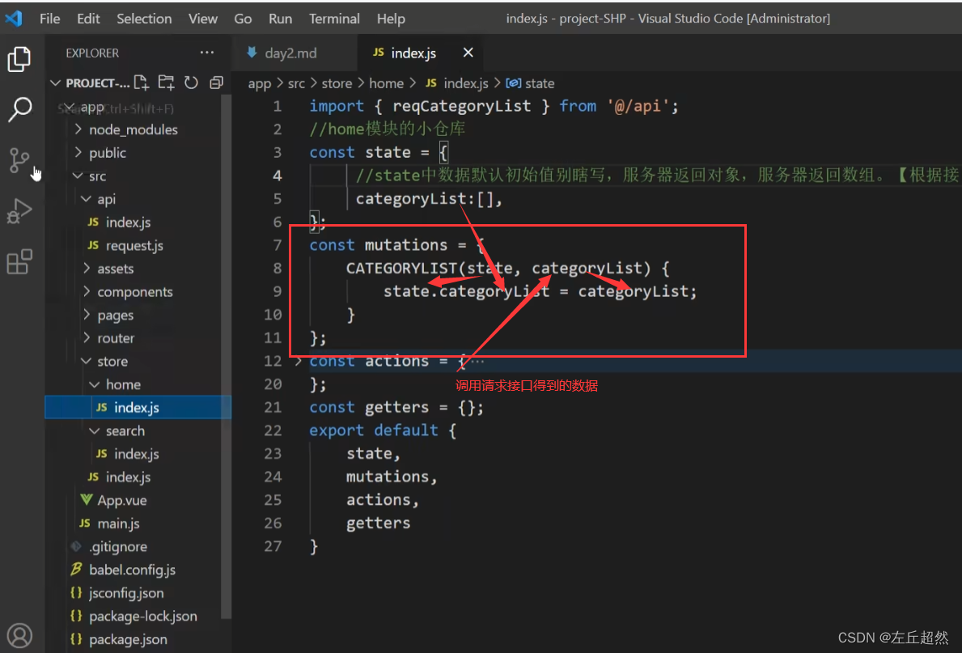
Task: Open the Help menu
Action: pos(391,19)
